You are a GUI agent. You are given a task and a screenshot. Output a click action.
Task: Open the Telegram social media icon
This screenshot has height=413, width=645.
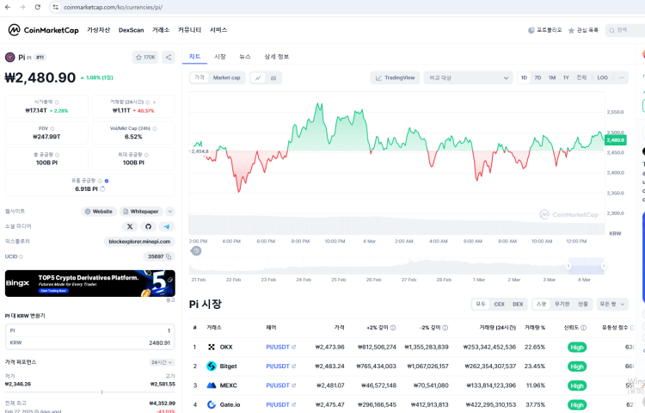point(167,226)
